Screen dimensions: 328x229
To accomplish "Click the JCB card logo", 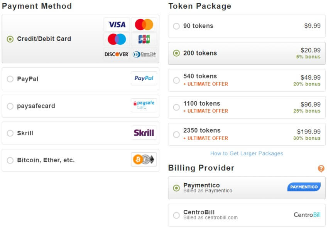I will click(144, 39).
